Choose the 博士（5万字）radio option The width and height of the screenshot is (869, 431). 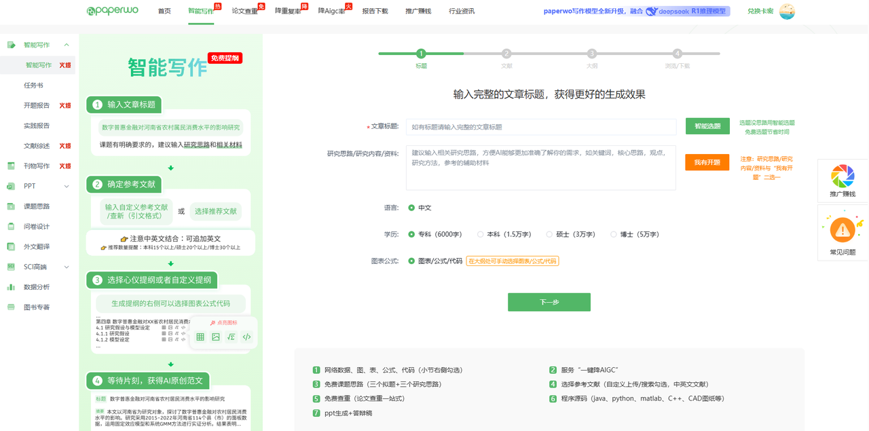point(613,234)
